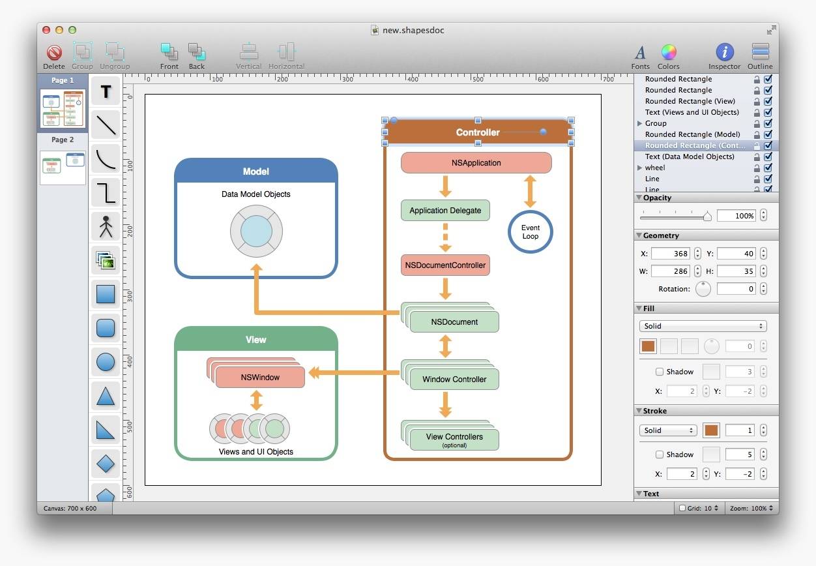Enter fullscreen with title bar arrows icon
This screenshot has height=566, width=816.
tap(771, 30)
